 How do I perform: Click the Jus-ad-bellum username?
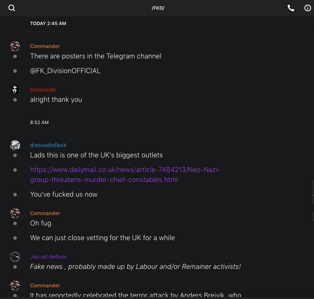click(x=48, y=257)
